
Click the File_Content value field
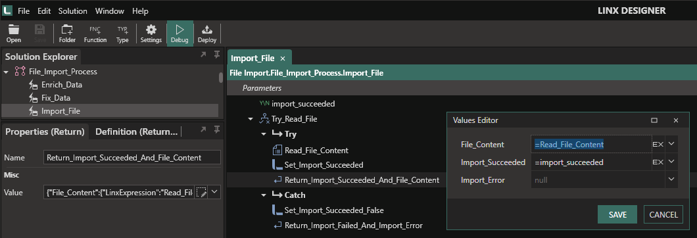coord(591,144)
